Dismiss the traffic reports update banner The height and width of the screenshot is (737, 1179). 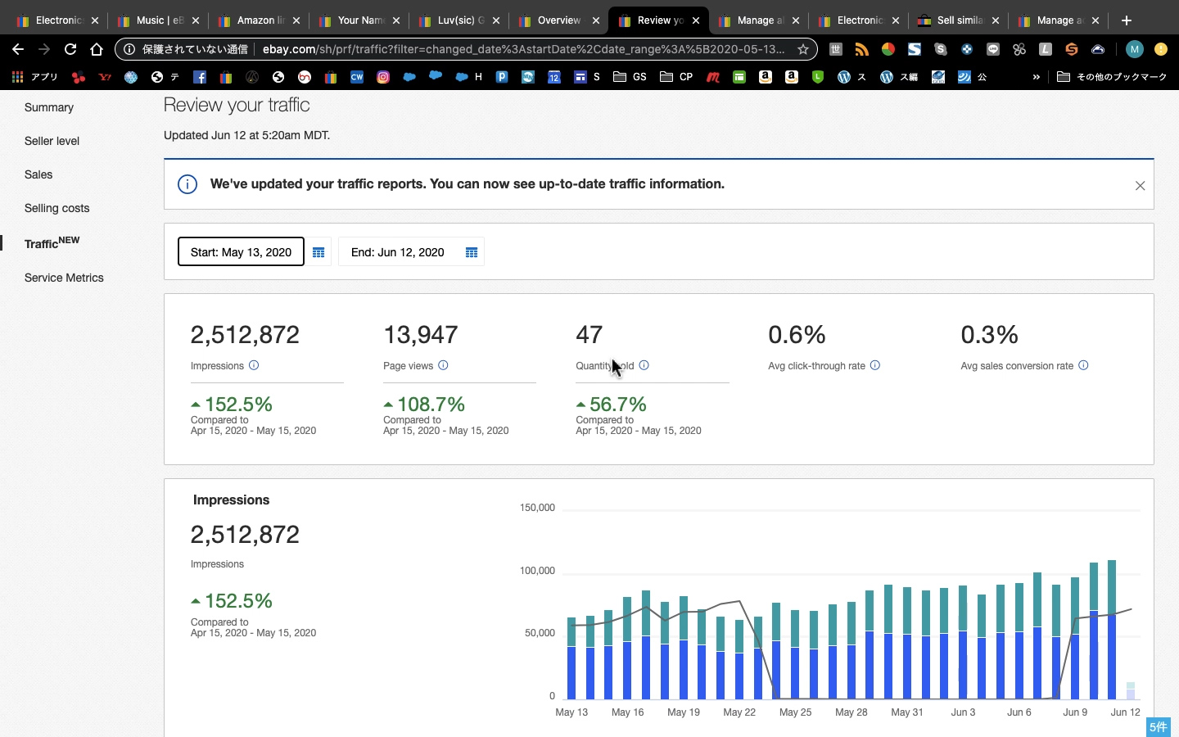1140,186
